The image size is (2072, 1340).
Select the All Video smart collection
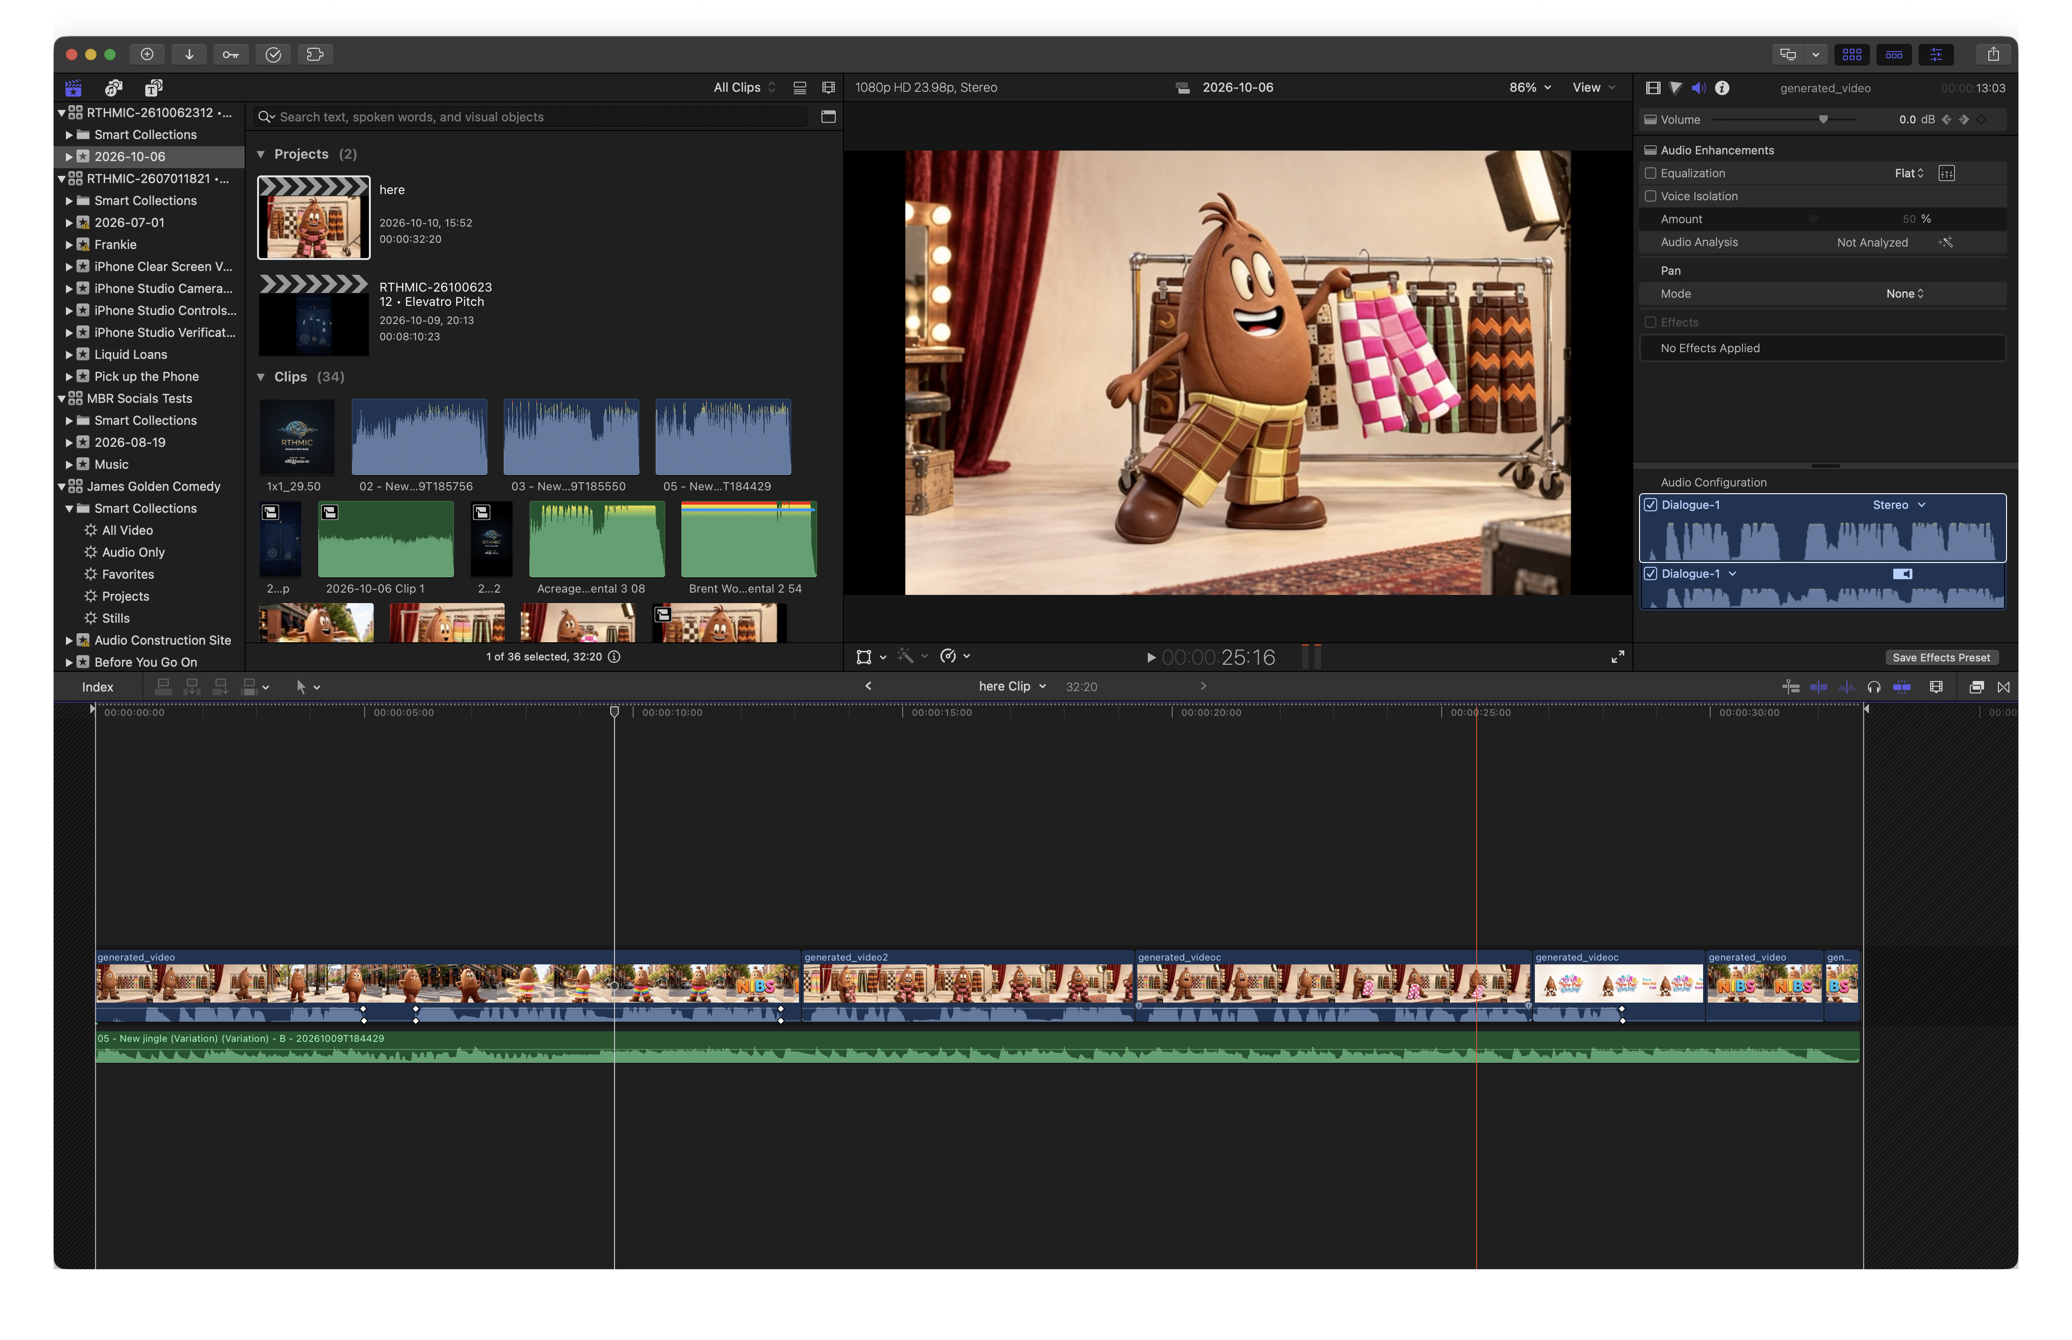[x=127, y=530]
